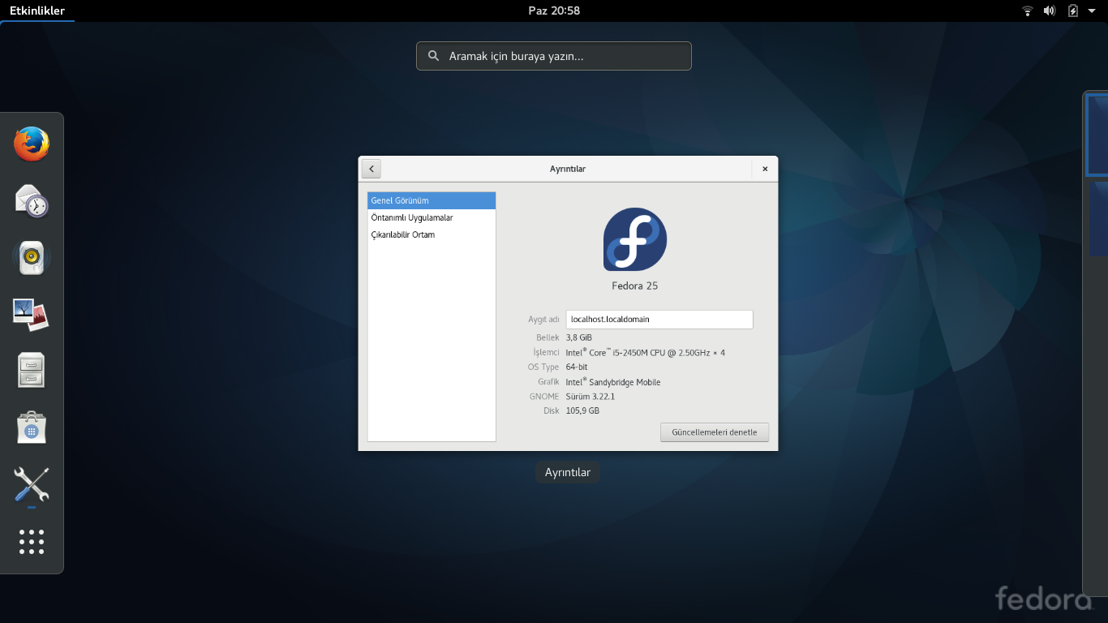Viewport: 1108px width, 623px height.
Task: Open the Files manager from the dash
Action: click(x=32, y=371)
